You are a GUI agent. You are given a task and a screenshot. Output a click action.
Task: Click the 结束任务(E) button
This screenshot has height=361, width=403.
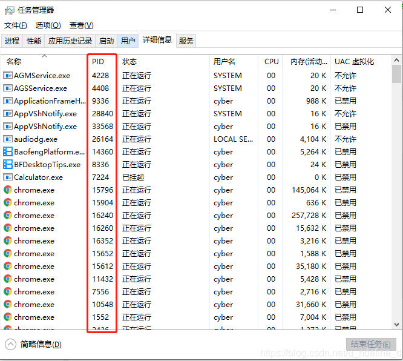(x=371, y=344)
